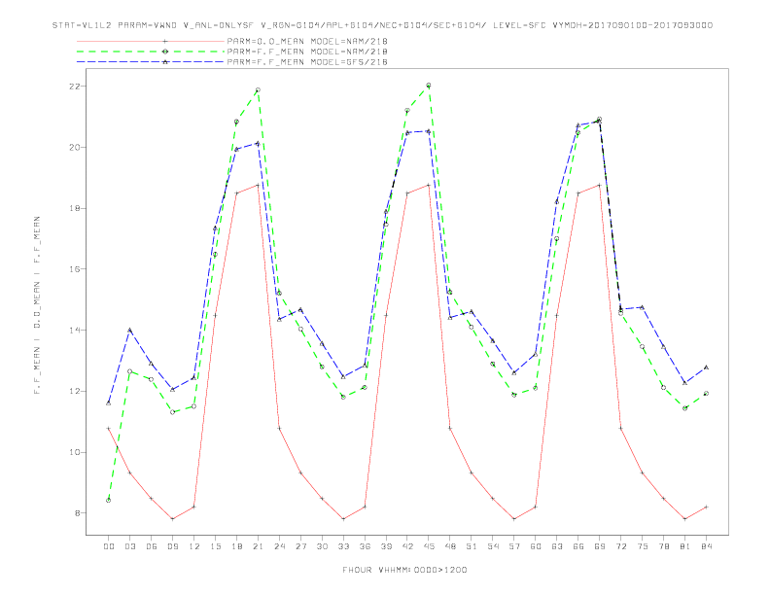The height and width of the screenshot is (595, 770).
Task: Click the x-axis tick label 45
Action: tap(429, 546)
